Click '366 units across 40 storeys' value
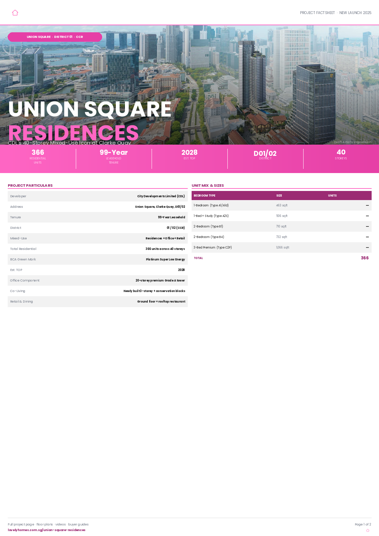The height and width of the screenshot is (536, 379). click(x=165, y=249)
